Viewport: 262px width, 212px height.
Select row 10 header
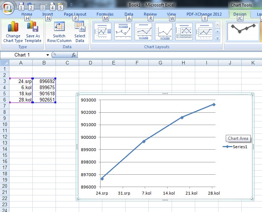(4, 124)
